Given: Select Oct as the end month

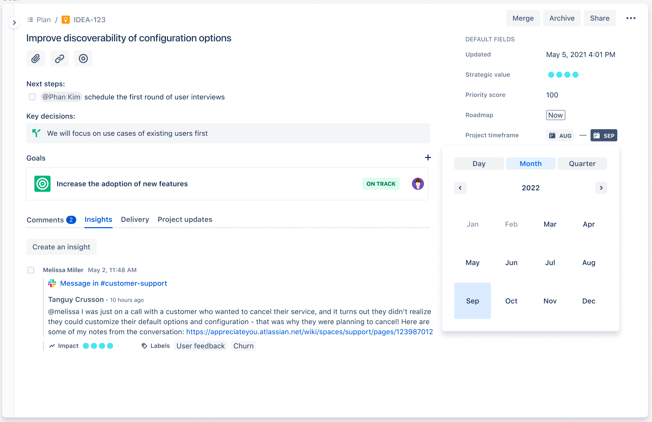Looking at the screenshot, I should point(511,301).
